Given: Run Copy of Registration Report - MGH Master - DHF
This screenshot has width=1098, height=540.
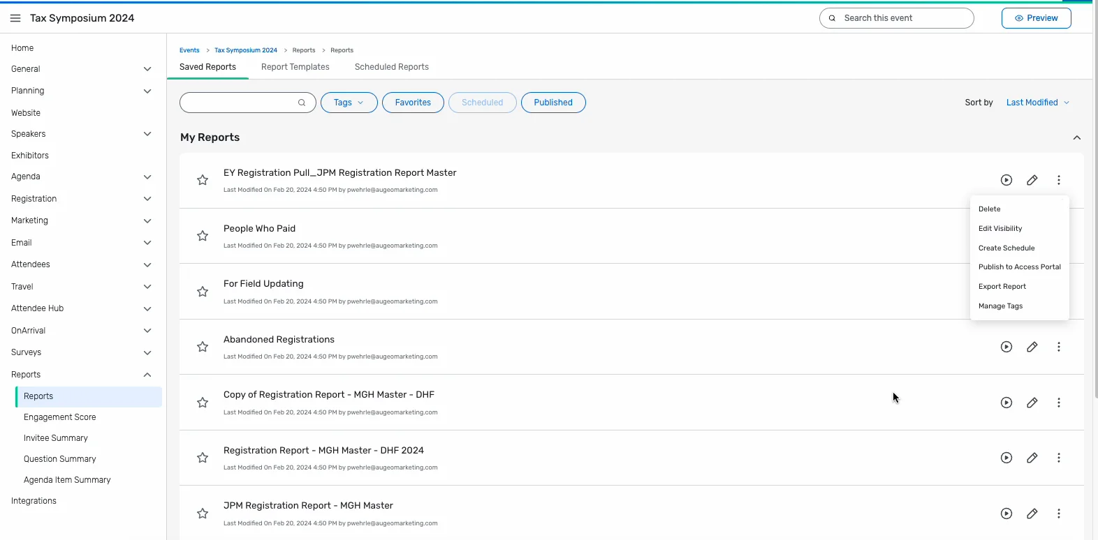Looking at the screenshot, I should tap(1006, 403).
